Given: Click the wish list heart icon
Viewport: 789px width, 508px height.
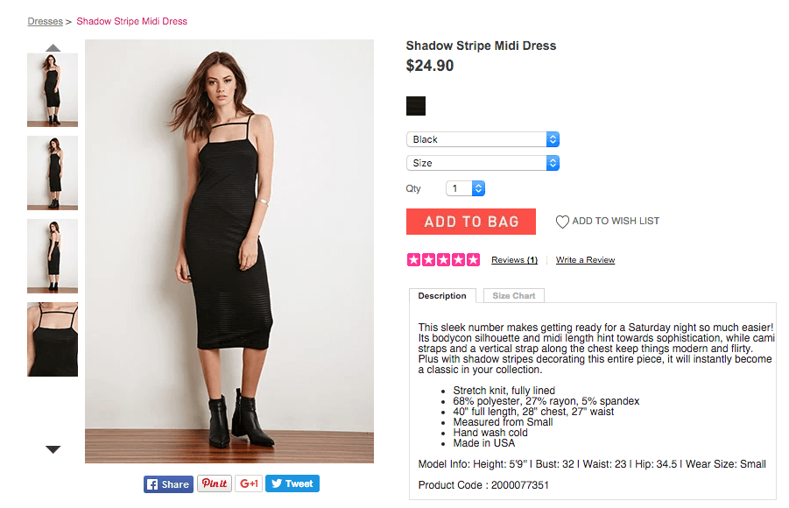Looking at the screenshot, I should [562, 222].
